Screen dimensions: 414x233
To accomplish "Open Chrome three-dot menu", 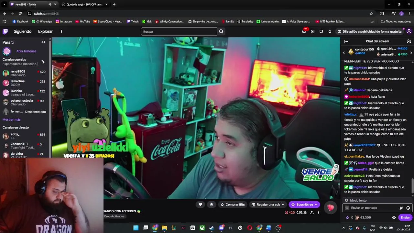I will pos(409,14).
